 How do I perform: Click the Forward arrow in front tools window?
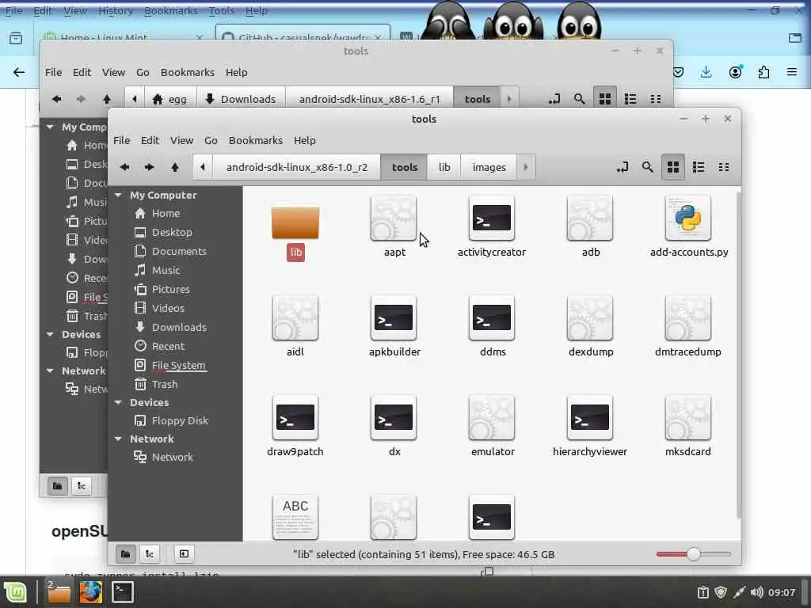(x=150, y=167)
